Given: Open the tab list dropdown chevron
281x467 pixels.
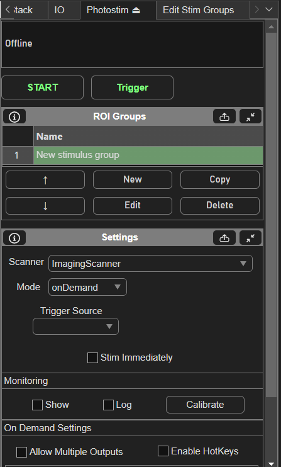Looking at the screenshot, I should coord(269,9).
